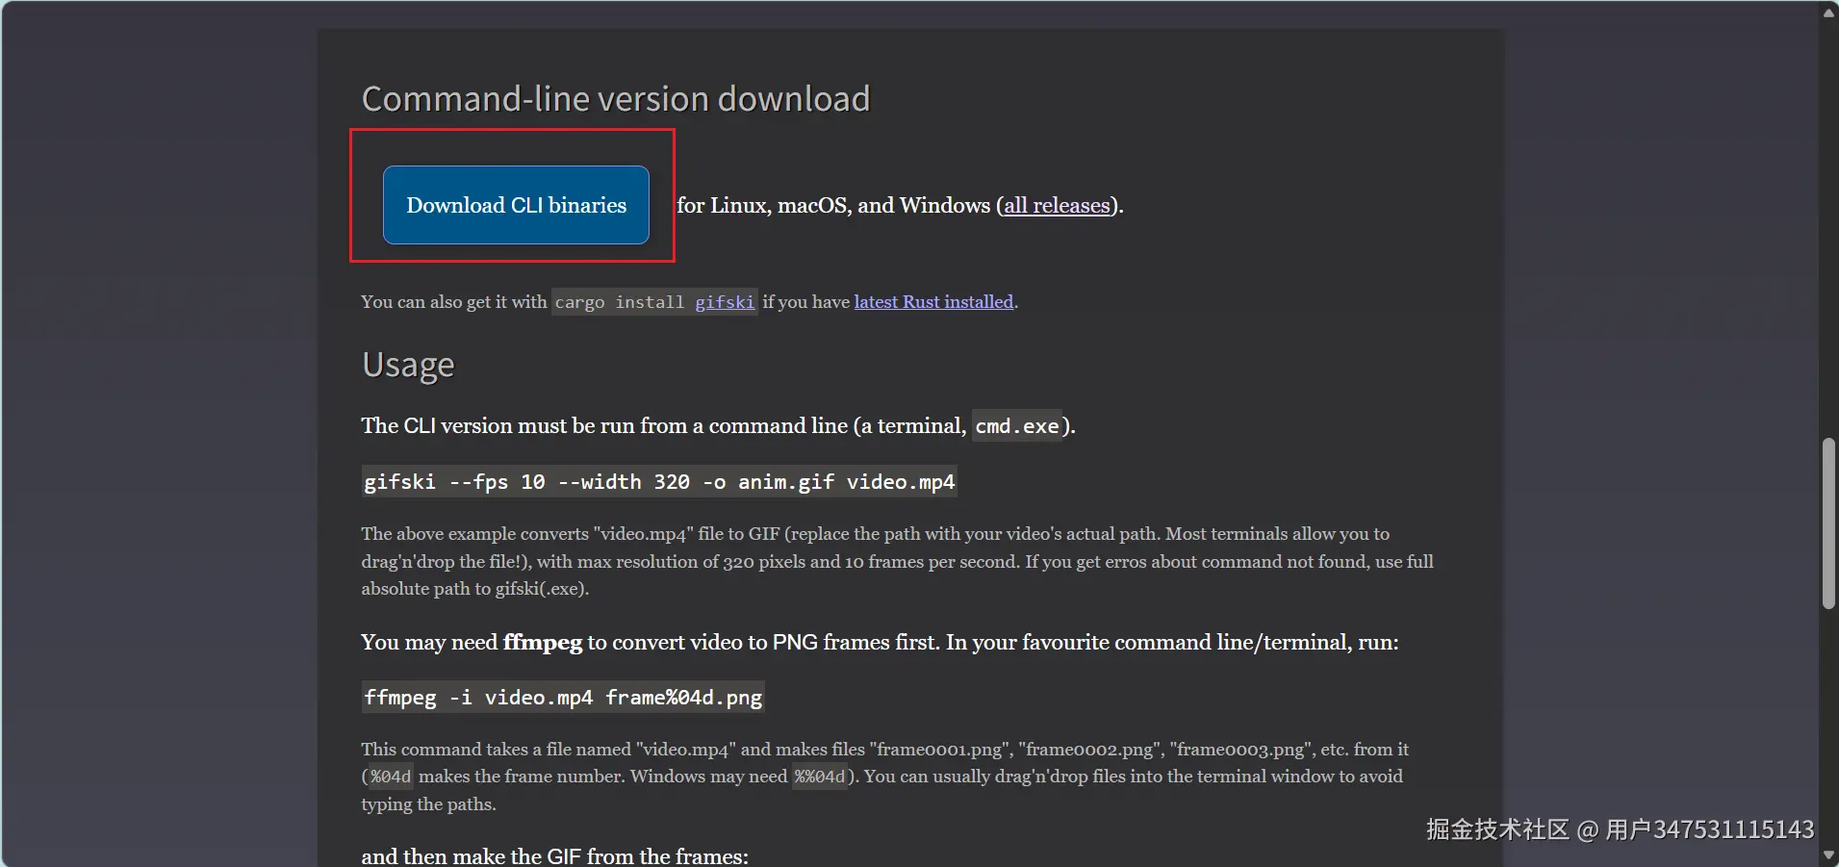Click 'and then make the GIF' line

click(554, 855)
